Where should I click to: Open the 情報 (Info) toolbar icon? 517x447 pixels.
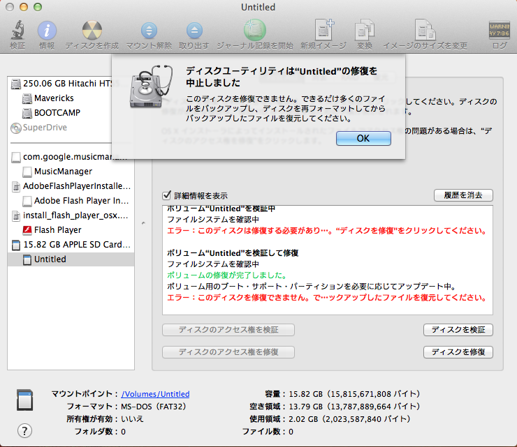(47, 31)
